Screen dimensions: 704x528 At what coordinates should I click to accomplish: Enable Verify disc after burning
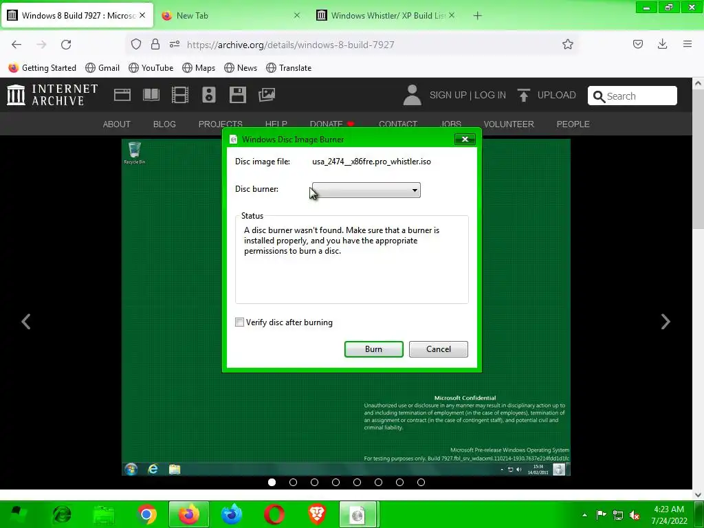(x=240, y=322)
